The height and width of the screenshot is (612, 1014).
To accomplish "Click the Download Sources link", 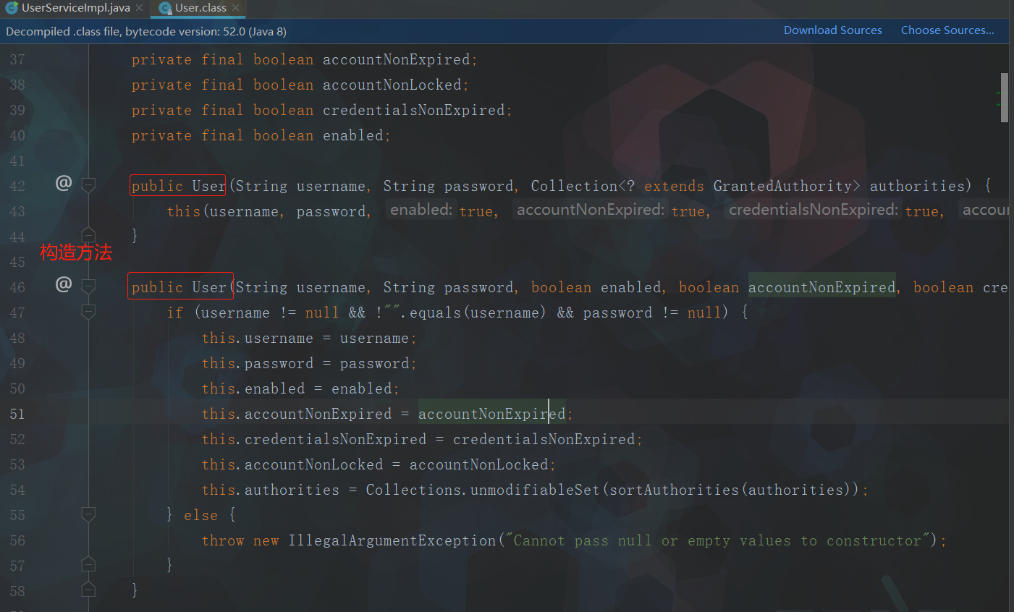I will tap(833, 30).
